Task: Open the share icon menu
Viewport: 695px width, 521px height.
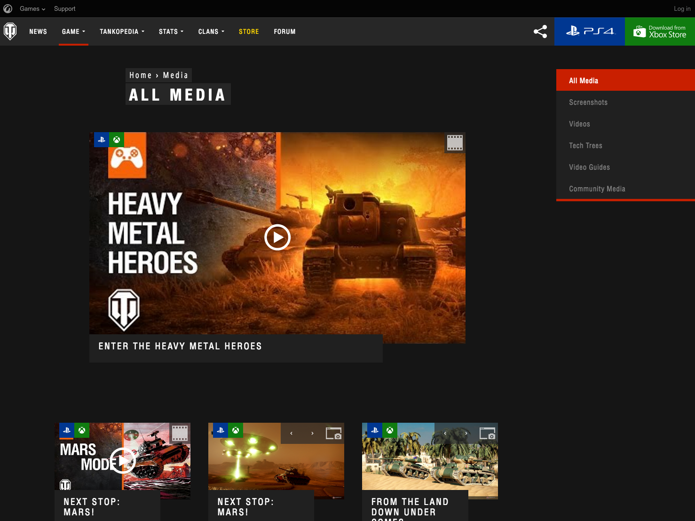Action: point(540,32)
